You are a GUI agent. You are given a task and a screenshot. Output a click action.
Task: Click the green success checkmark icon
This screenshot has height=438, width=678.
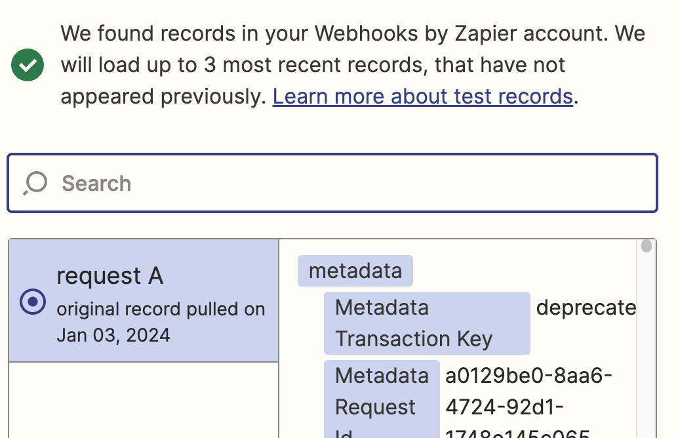[x=28, y=65]
